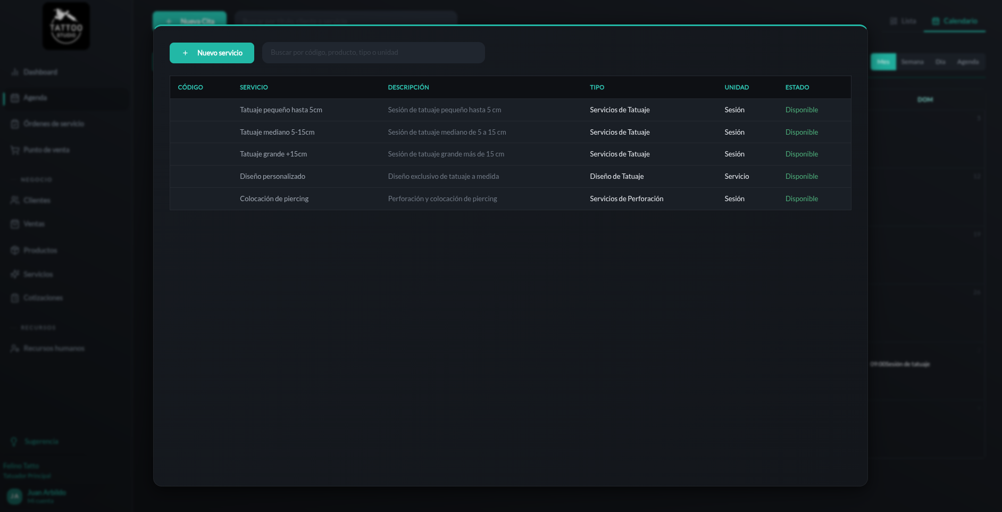Open Servicios icon in sidebar

15,274
